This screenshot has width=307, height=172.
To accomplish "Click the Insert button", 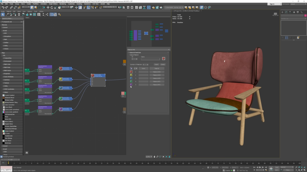I will pyautogui.click(x=156, y=64).
